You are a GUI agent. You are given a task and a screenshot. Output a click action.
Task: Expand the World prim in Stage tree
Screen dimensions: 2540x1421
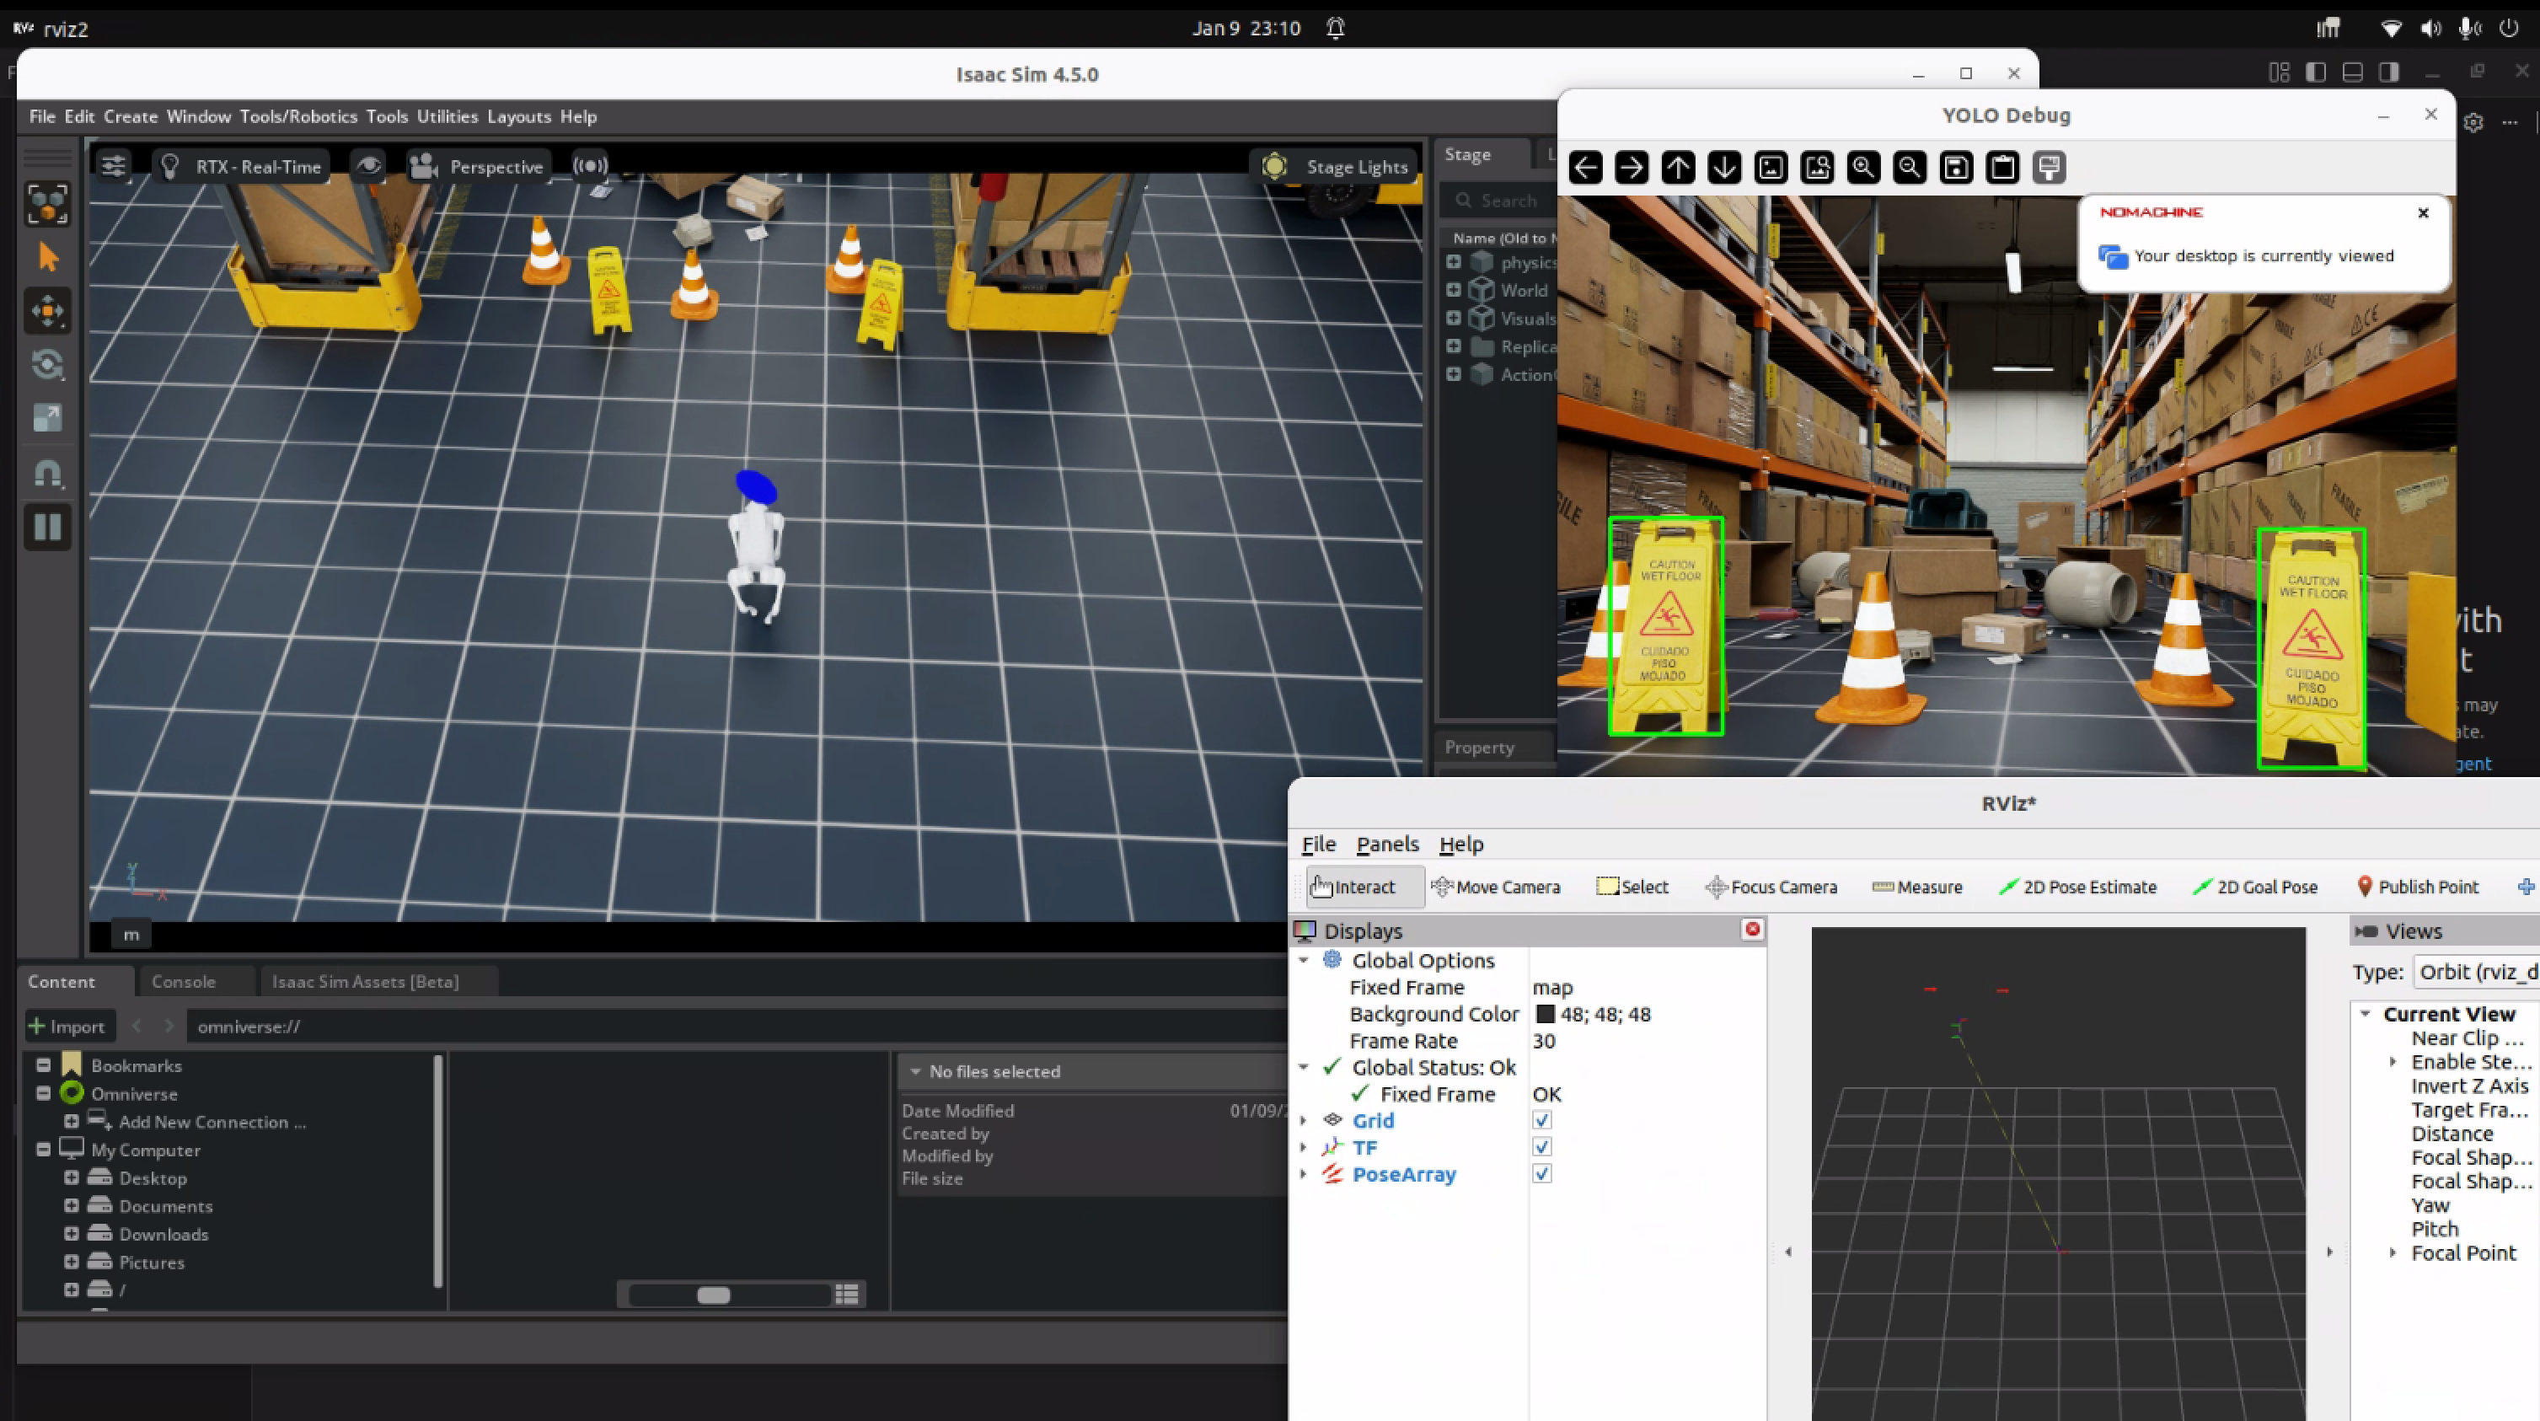pyautogui.click(x=1454, y=290)
